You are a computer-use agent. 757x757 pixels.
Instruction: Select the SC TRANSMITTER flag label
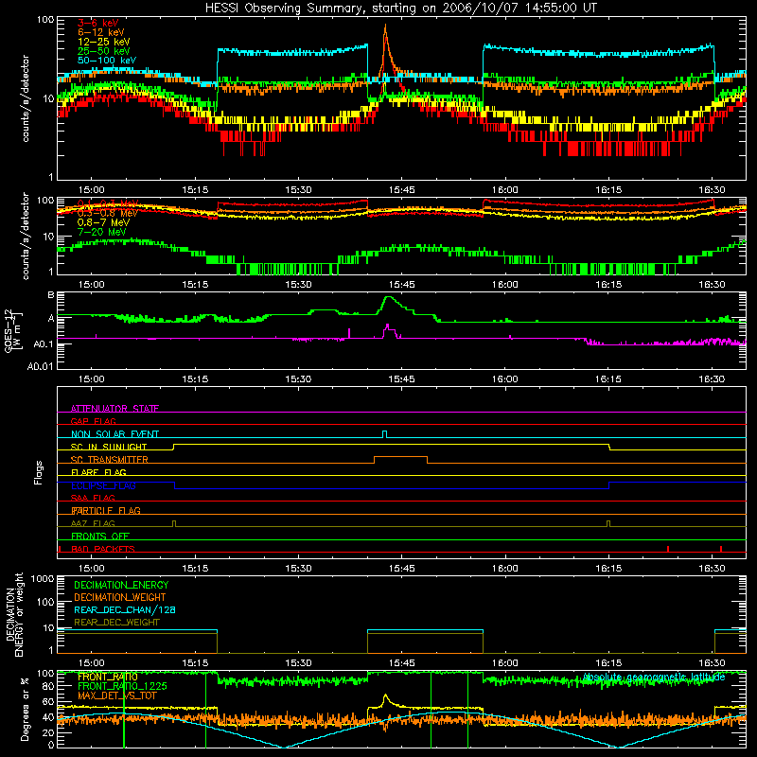point(109,460)
